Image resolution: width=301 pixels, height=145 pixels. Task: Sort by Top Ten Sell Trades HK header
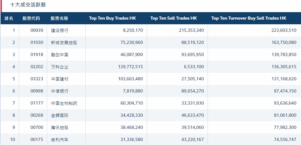point(174,18)
